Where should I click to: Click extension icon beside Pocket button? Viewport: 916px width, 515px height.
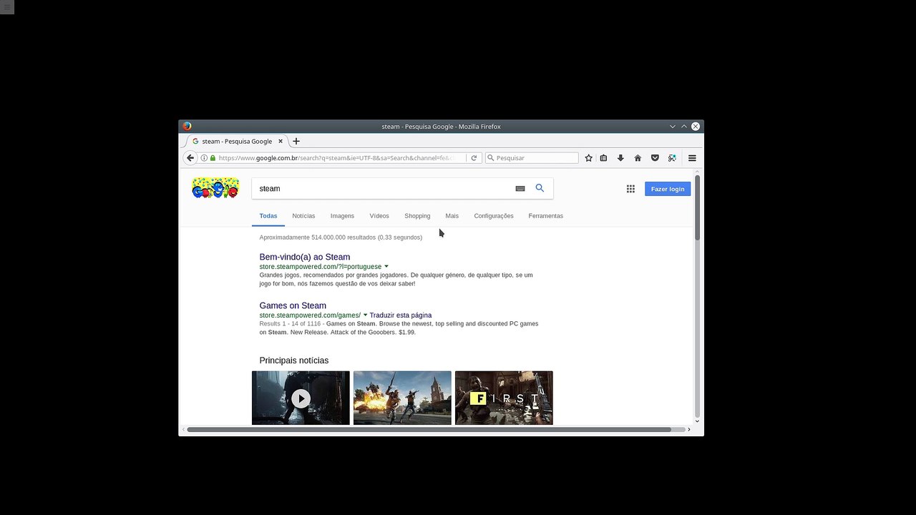(x=672, y=158)
